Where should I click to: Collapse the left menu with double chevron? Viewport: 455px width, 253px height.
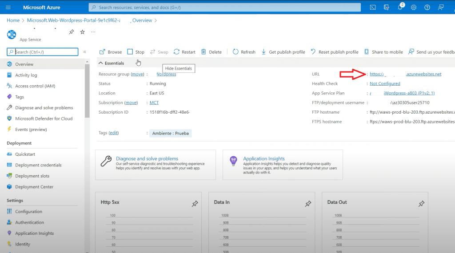pos(85,52)
